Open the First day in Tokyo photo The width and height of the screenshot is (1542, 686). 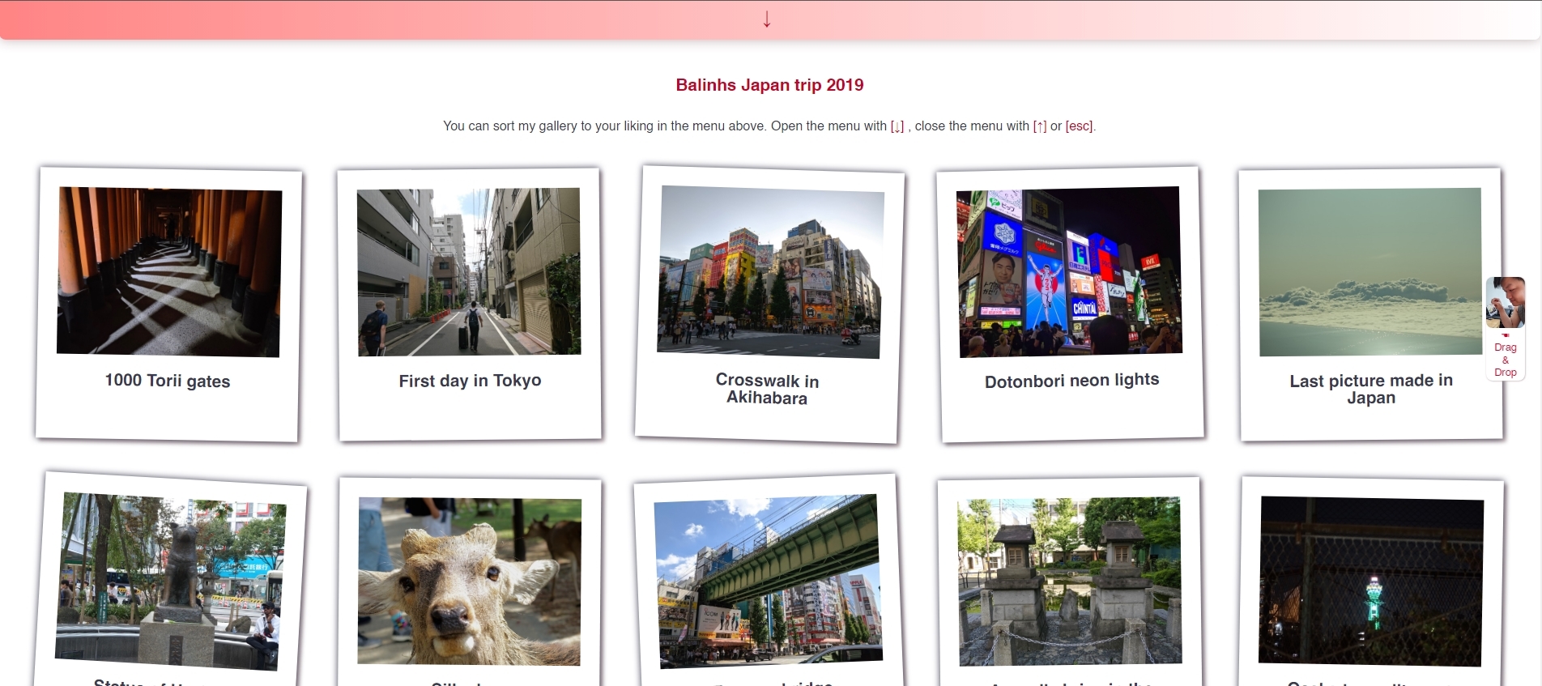(x=469, y=272)
